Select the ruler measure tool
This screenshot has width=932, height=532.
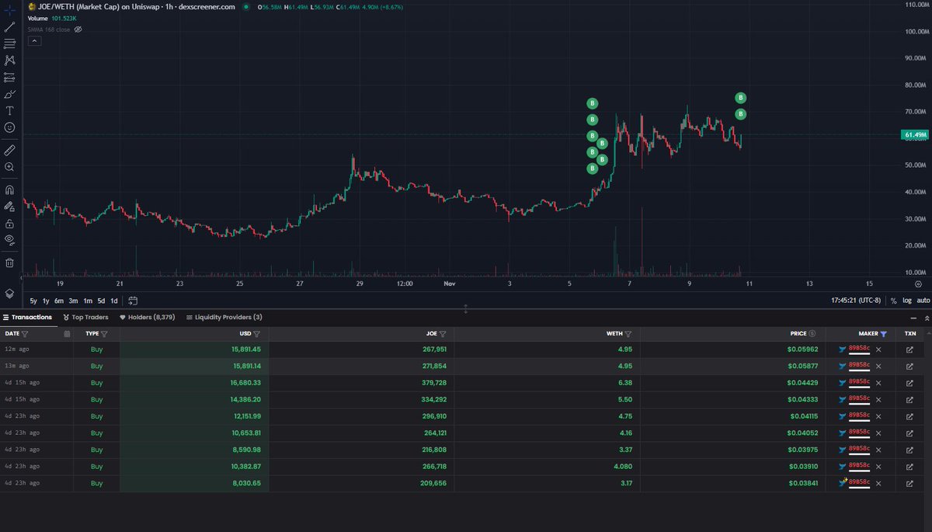pyautogui.click(x=9, y=149)
